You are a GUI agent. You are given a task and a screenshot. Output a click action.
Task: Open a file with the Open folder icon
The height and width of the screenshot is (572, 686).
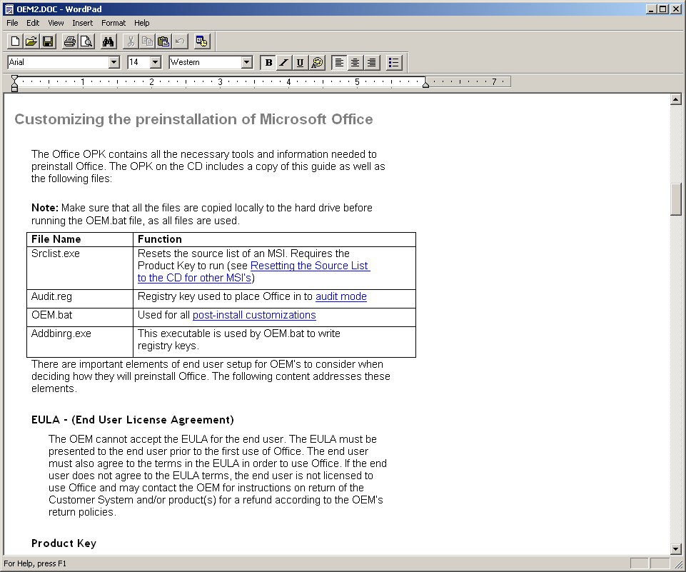pyautogui.click(x=31, y=41)
